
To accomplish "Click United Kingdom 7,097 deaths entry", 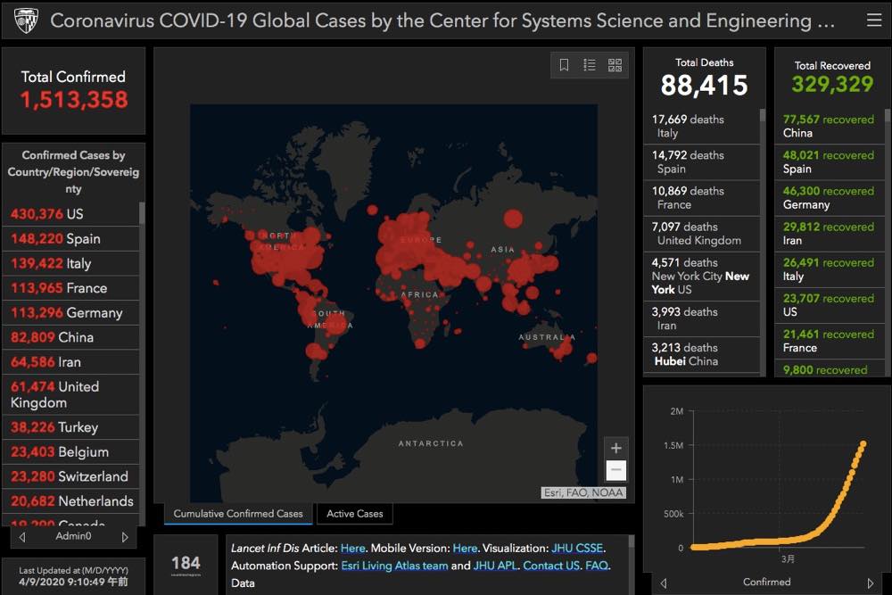I will click(x=701, y=234).
